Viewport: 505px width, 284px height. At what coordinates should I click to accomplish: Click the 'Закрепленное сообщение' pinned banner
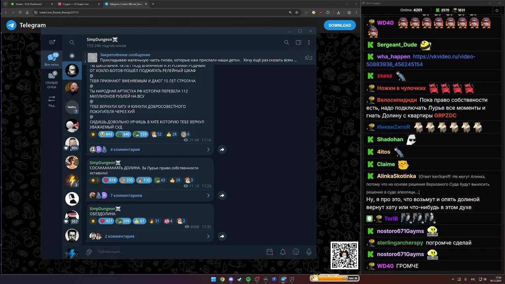tap(193, 58)
